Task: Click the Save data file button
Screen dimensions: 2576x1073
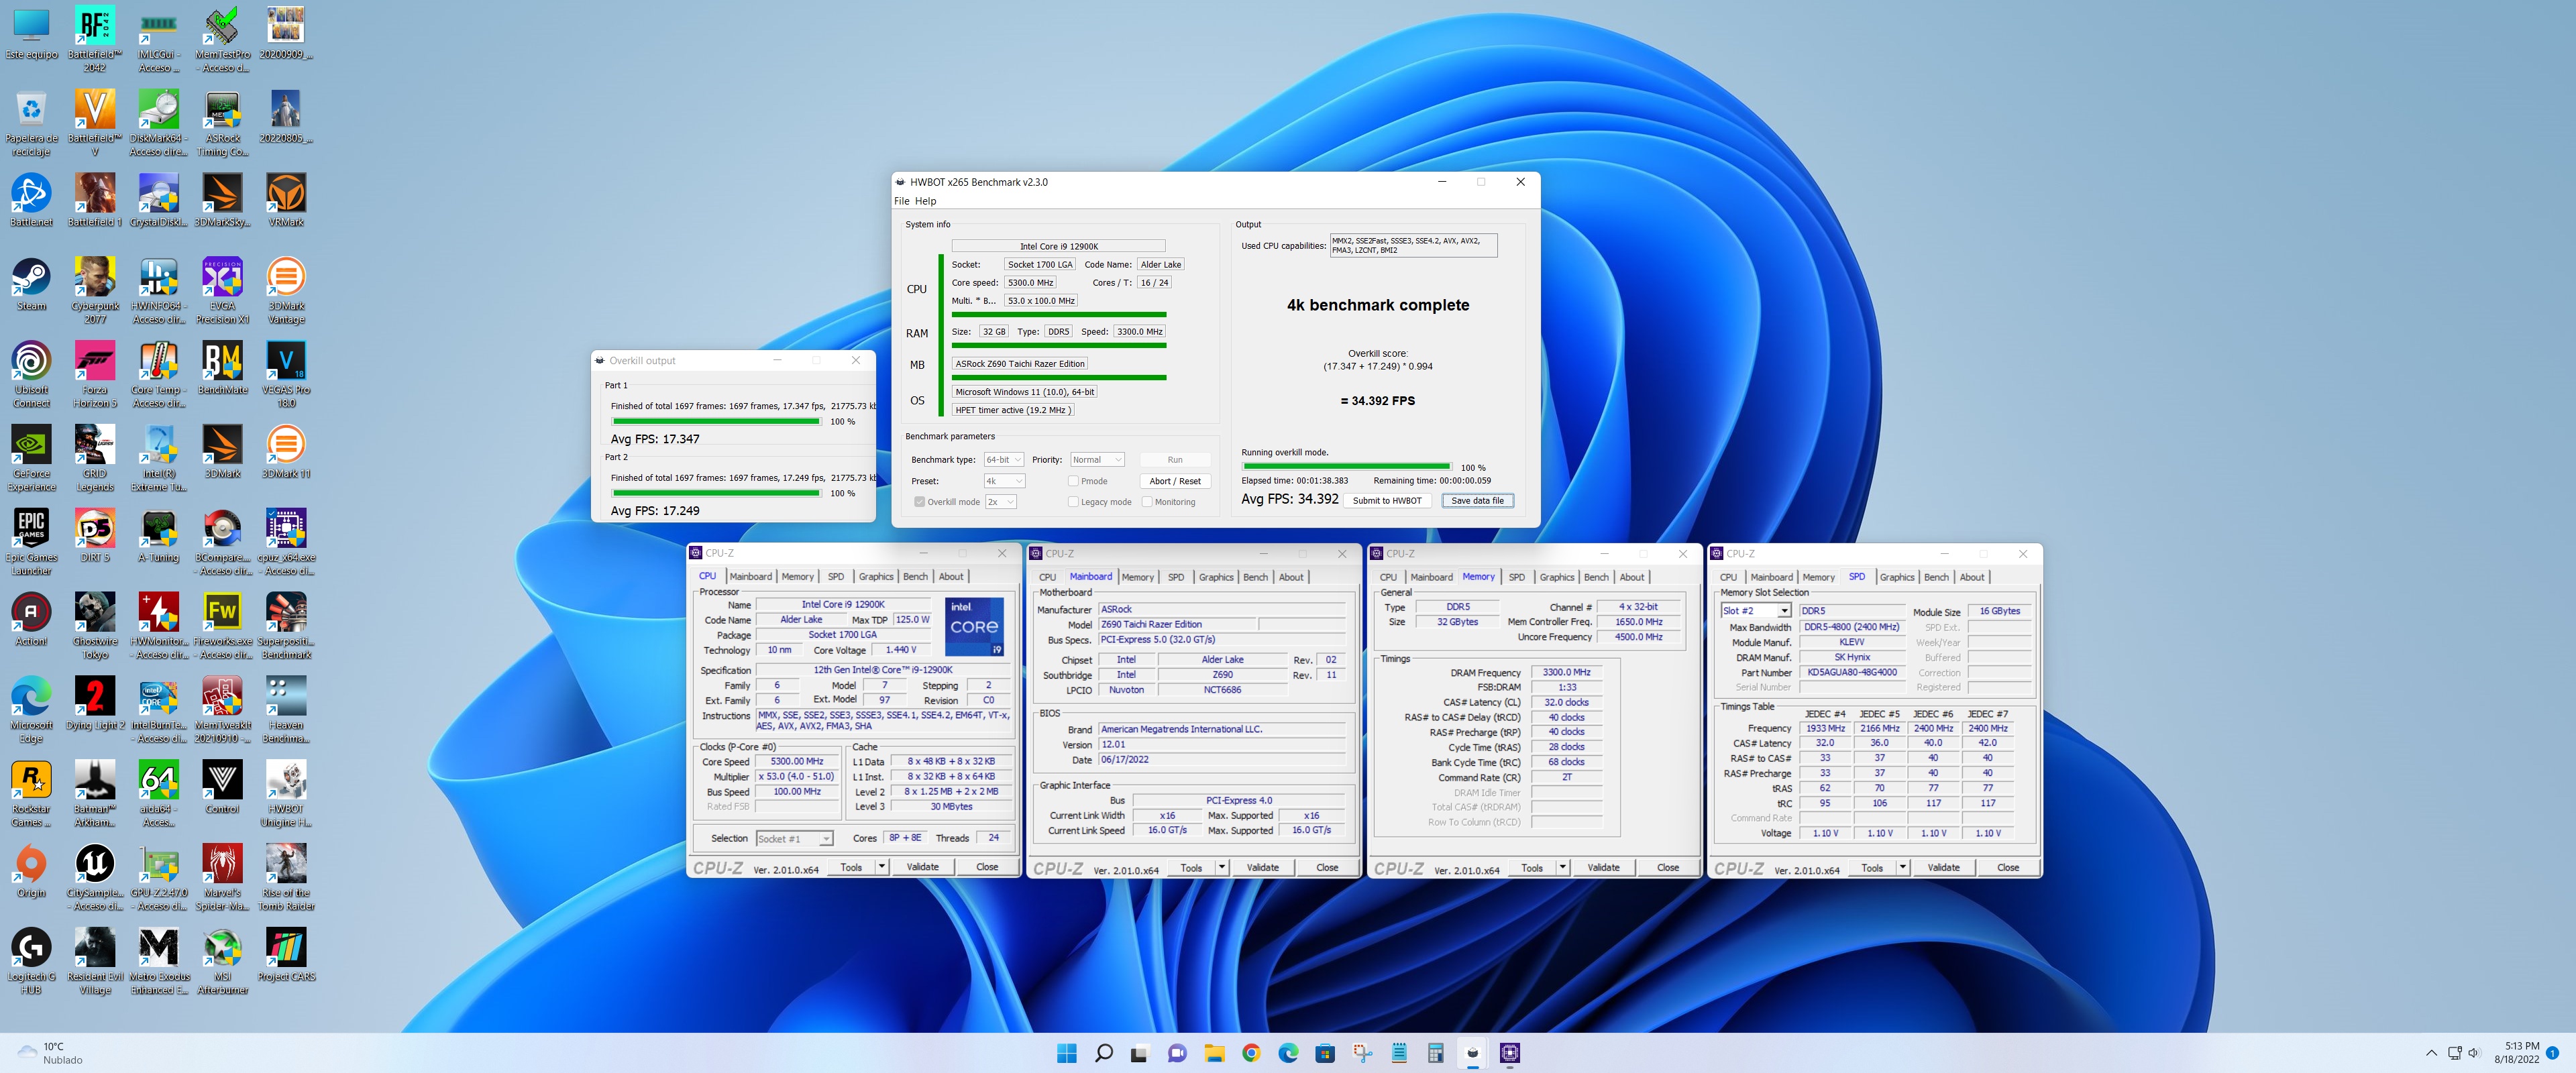Action: coord(1477,501)
